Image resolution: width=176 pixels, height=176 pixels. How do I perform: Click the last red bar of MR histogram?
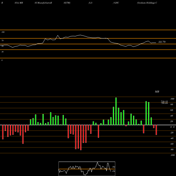156,130
